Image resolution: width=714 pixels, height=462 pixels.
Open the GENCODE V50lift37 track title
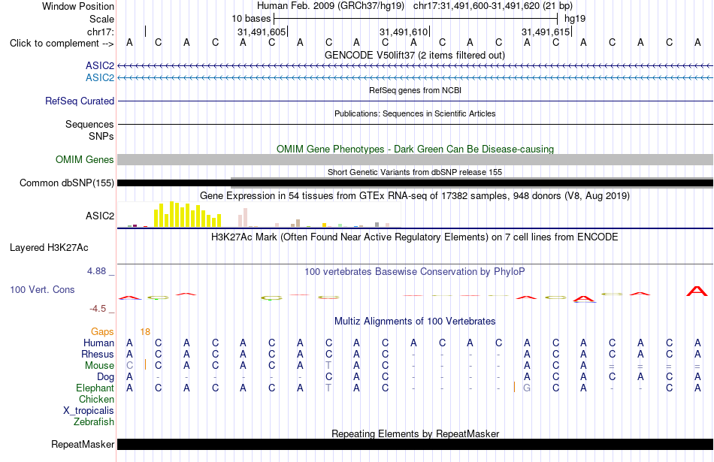coord(414,55)
